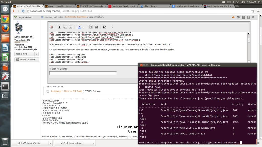Download the testsign.jar attachment
262x147 pixels.
tap(57, 91)
